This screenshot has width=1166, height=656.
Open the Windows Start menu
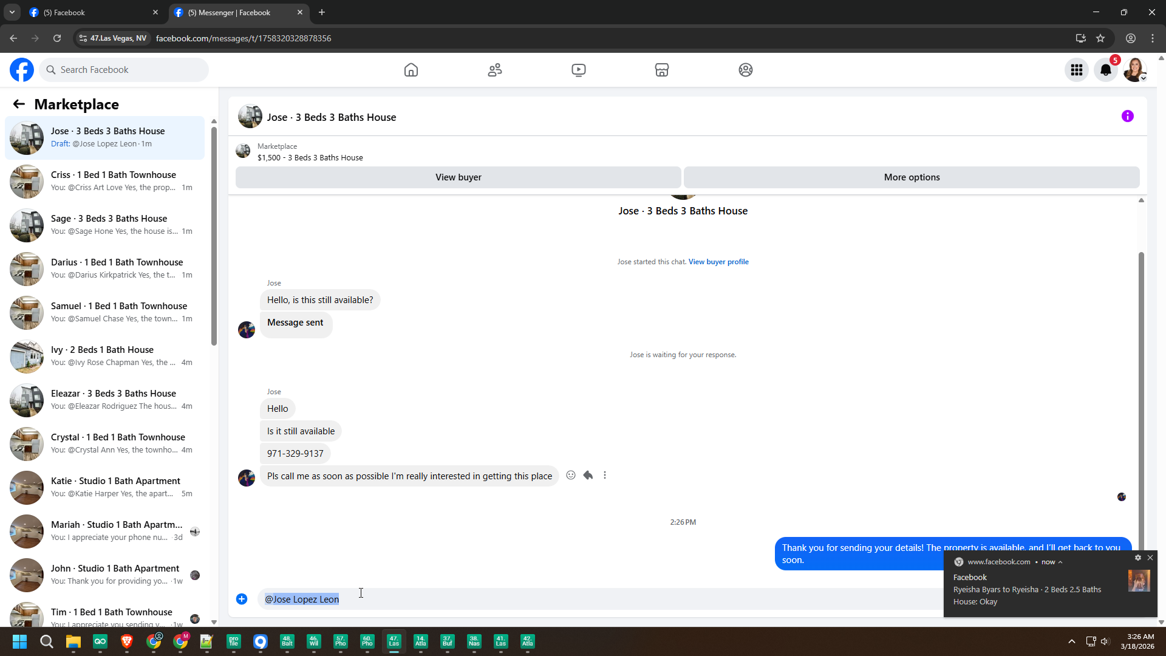tap(19, 641)
